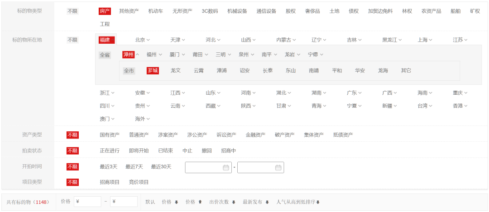This screenshot has height=212, width=489.
Task: Sort by 最新发布 newest listings
Action: (256, 202)
